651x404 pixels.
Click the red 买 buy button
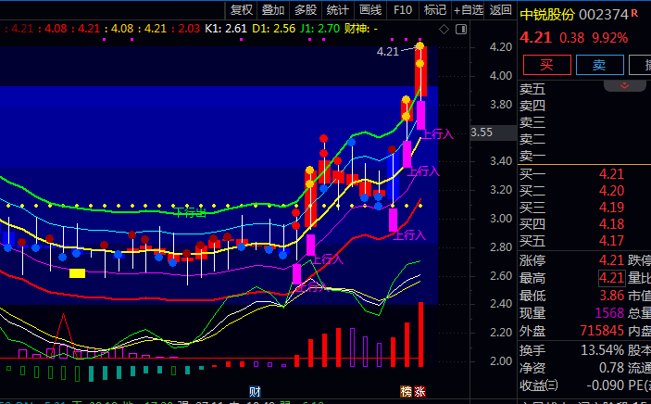(x=546, y=65)
